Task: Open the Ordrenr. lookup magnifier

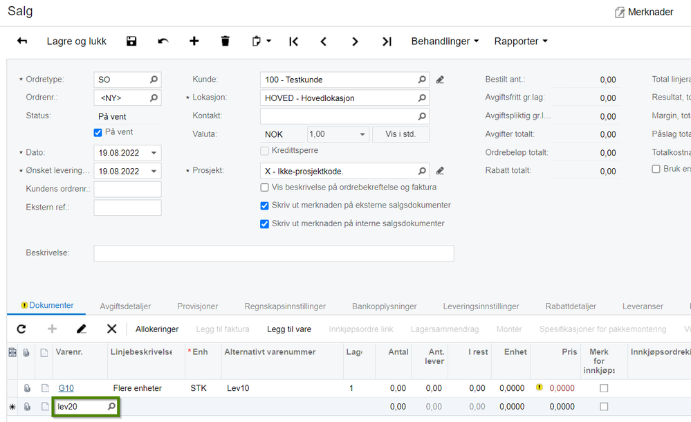Action: 154,98
